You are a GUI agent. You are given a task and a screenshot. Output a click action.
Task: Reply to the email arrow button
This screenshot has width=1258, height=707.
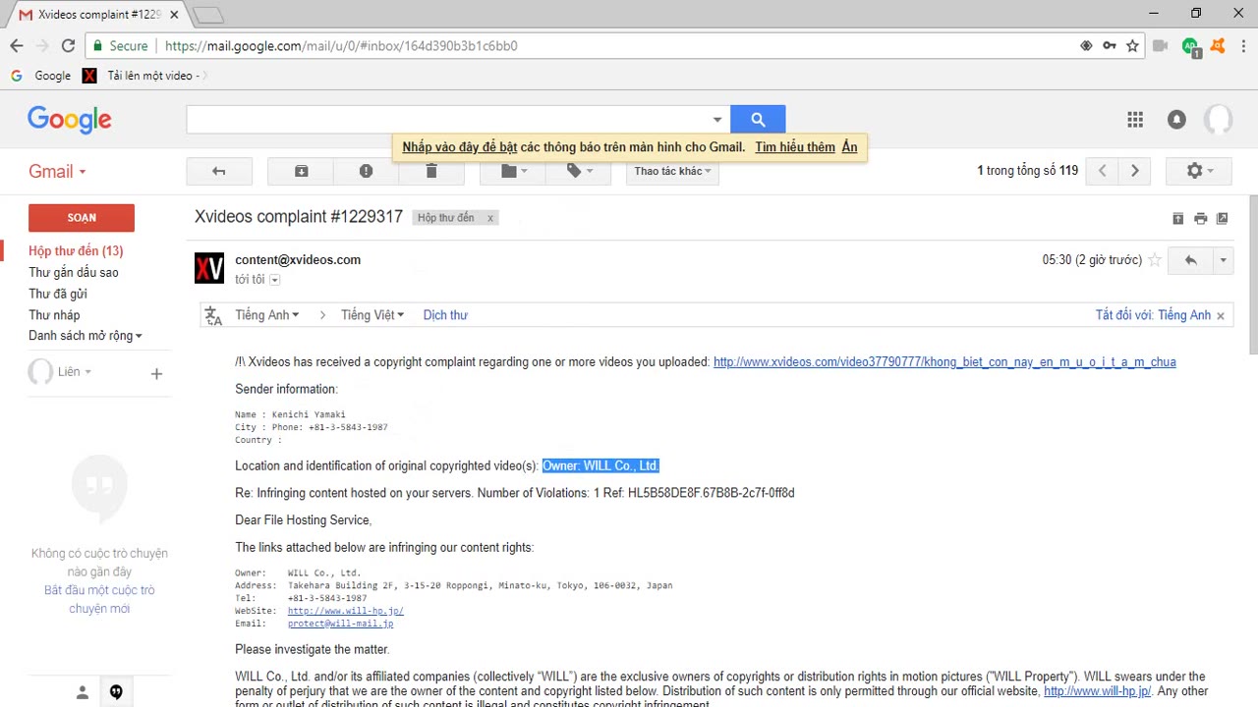pos(1191,260)
